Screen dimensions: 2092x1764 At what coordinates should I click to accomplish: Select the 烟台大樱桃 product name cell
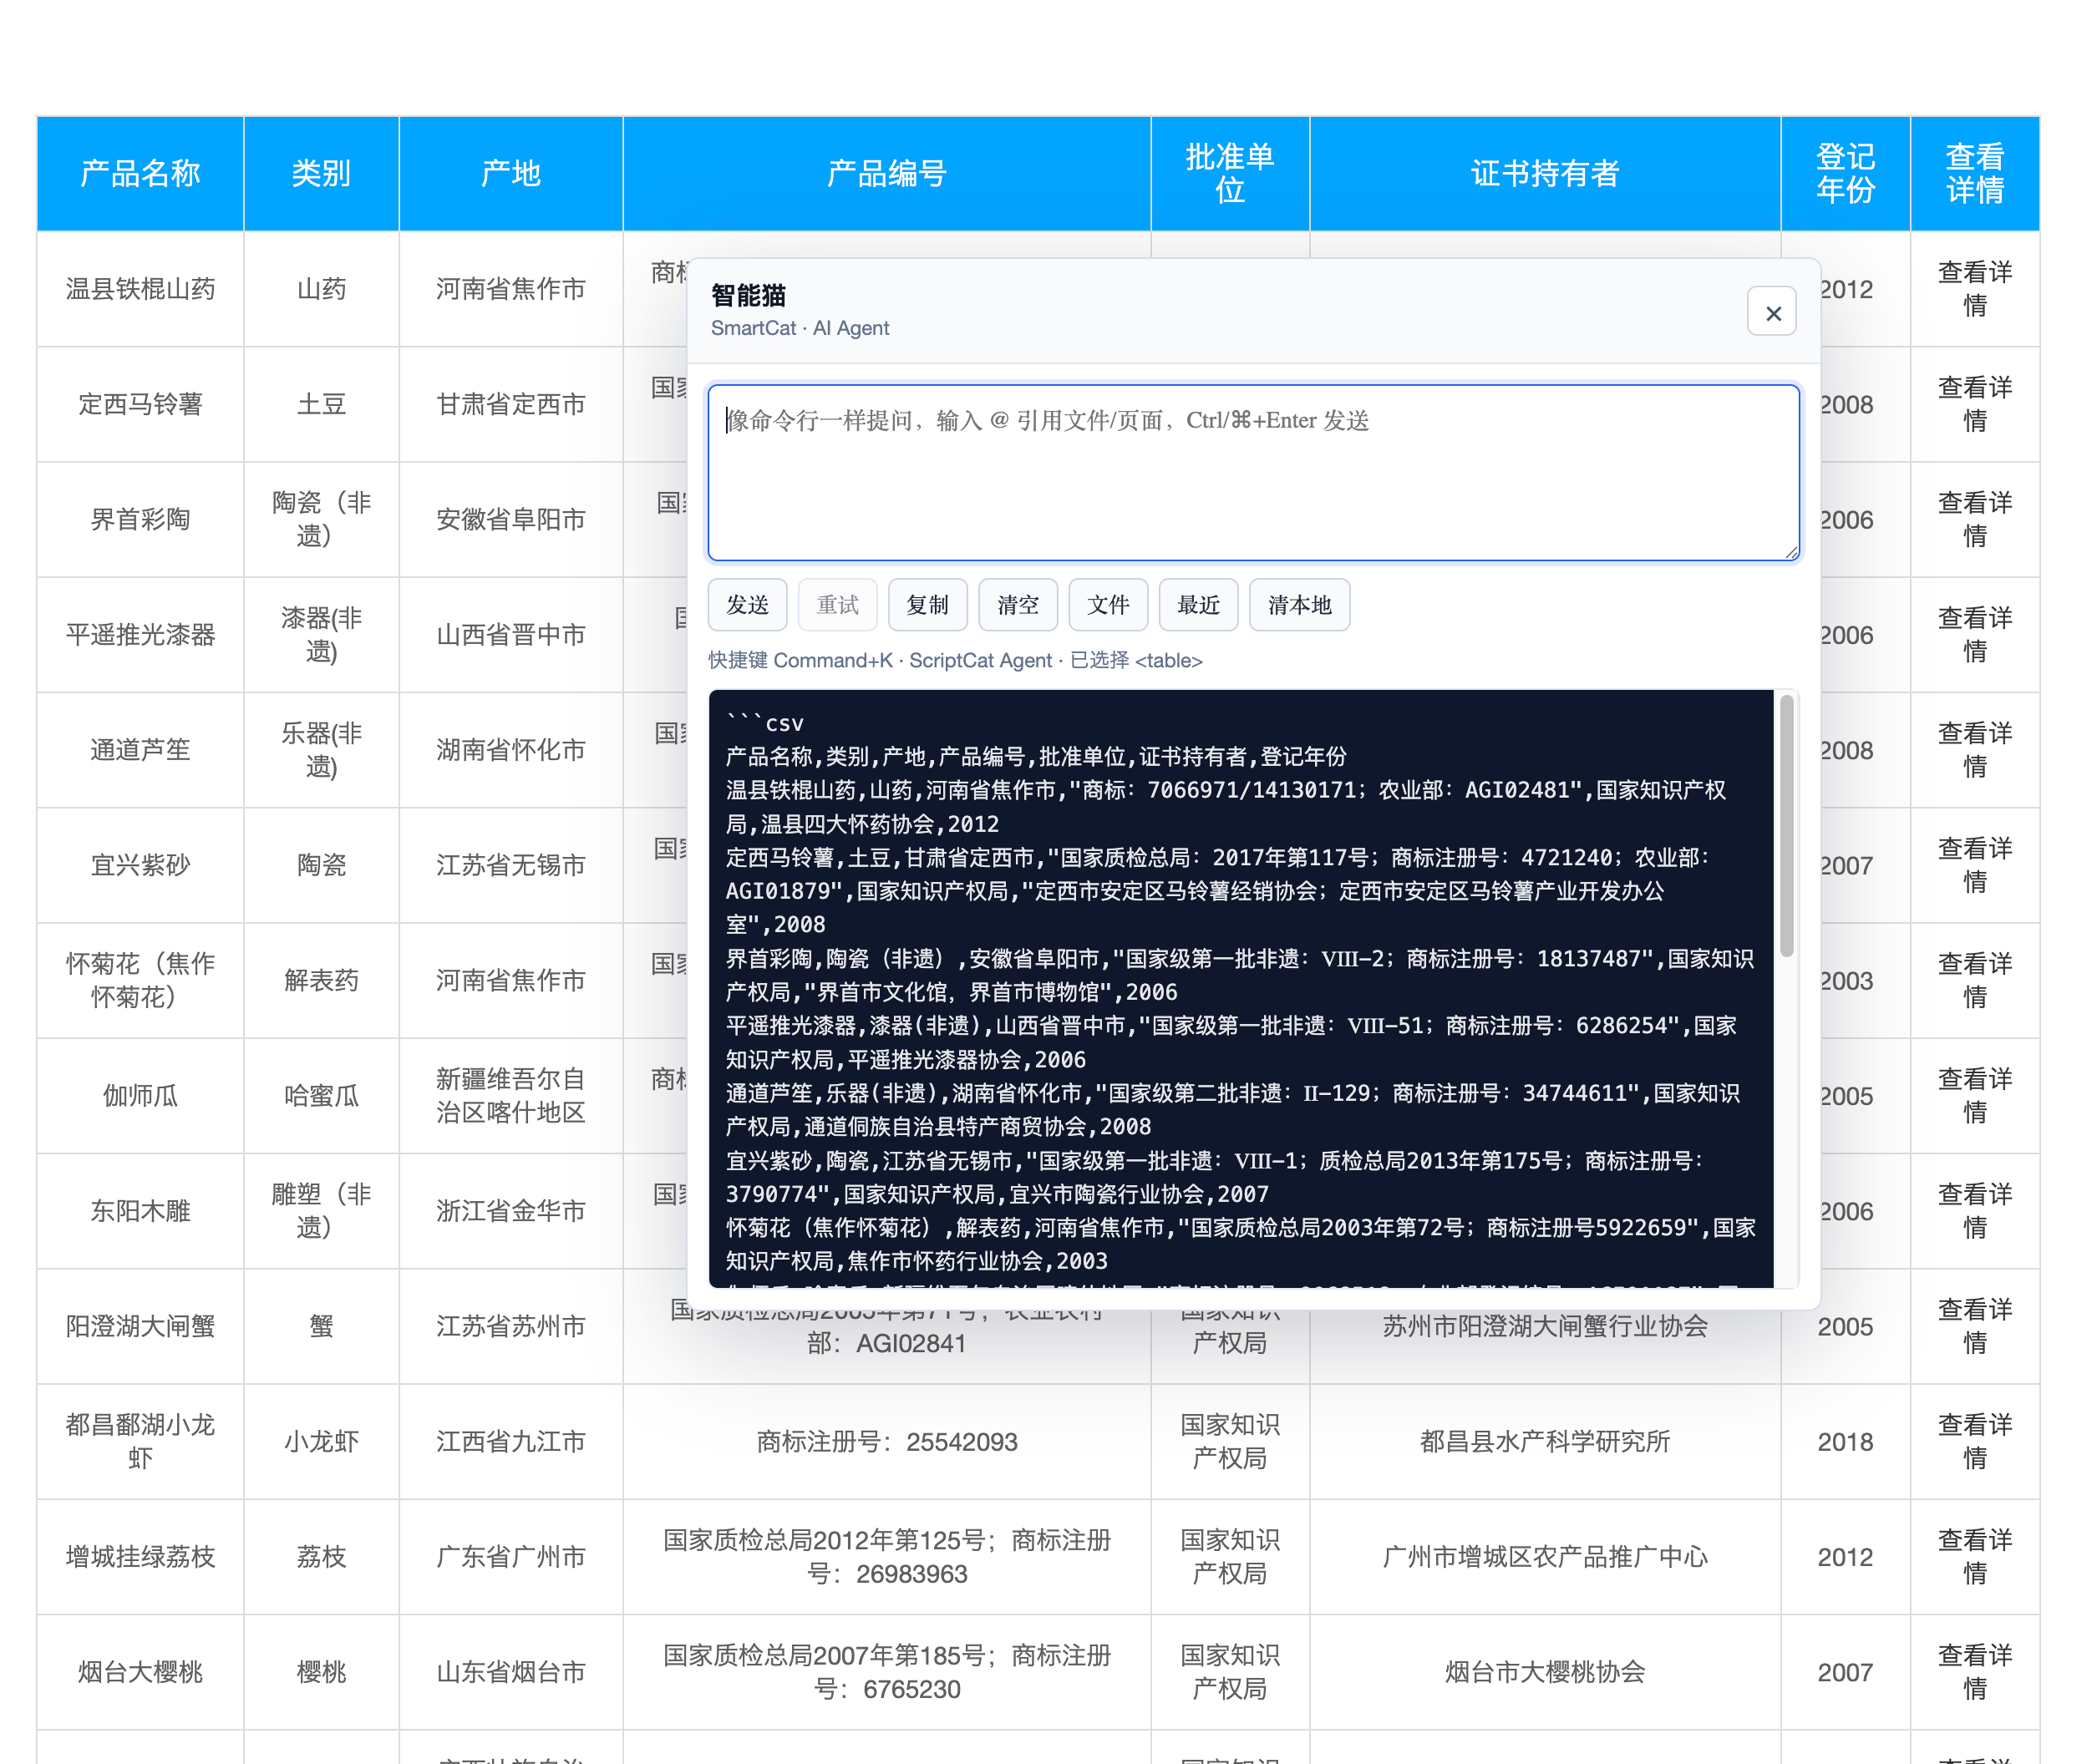(140, 1672)
